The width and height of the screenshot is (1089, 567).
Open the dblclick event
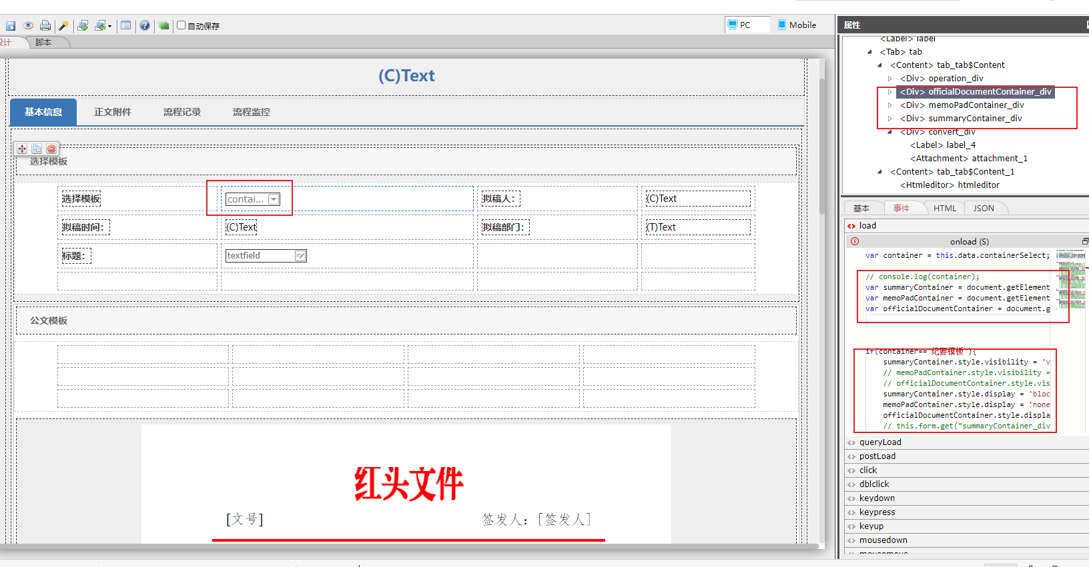967,484
